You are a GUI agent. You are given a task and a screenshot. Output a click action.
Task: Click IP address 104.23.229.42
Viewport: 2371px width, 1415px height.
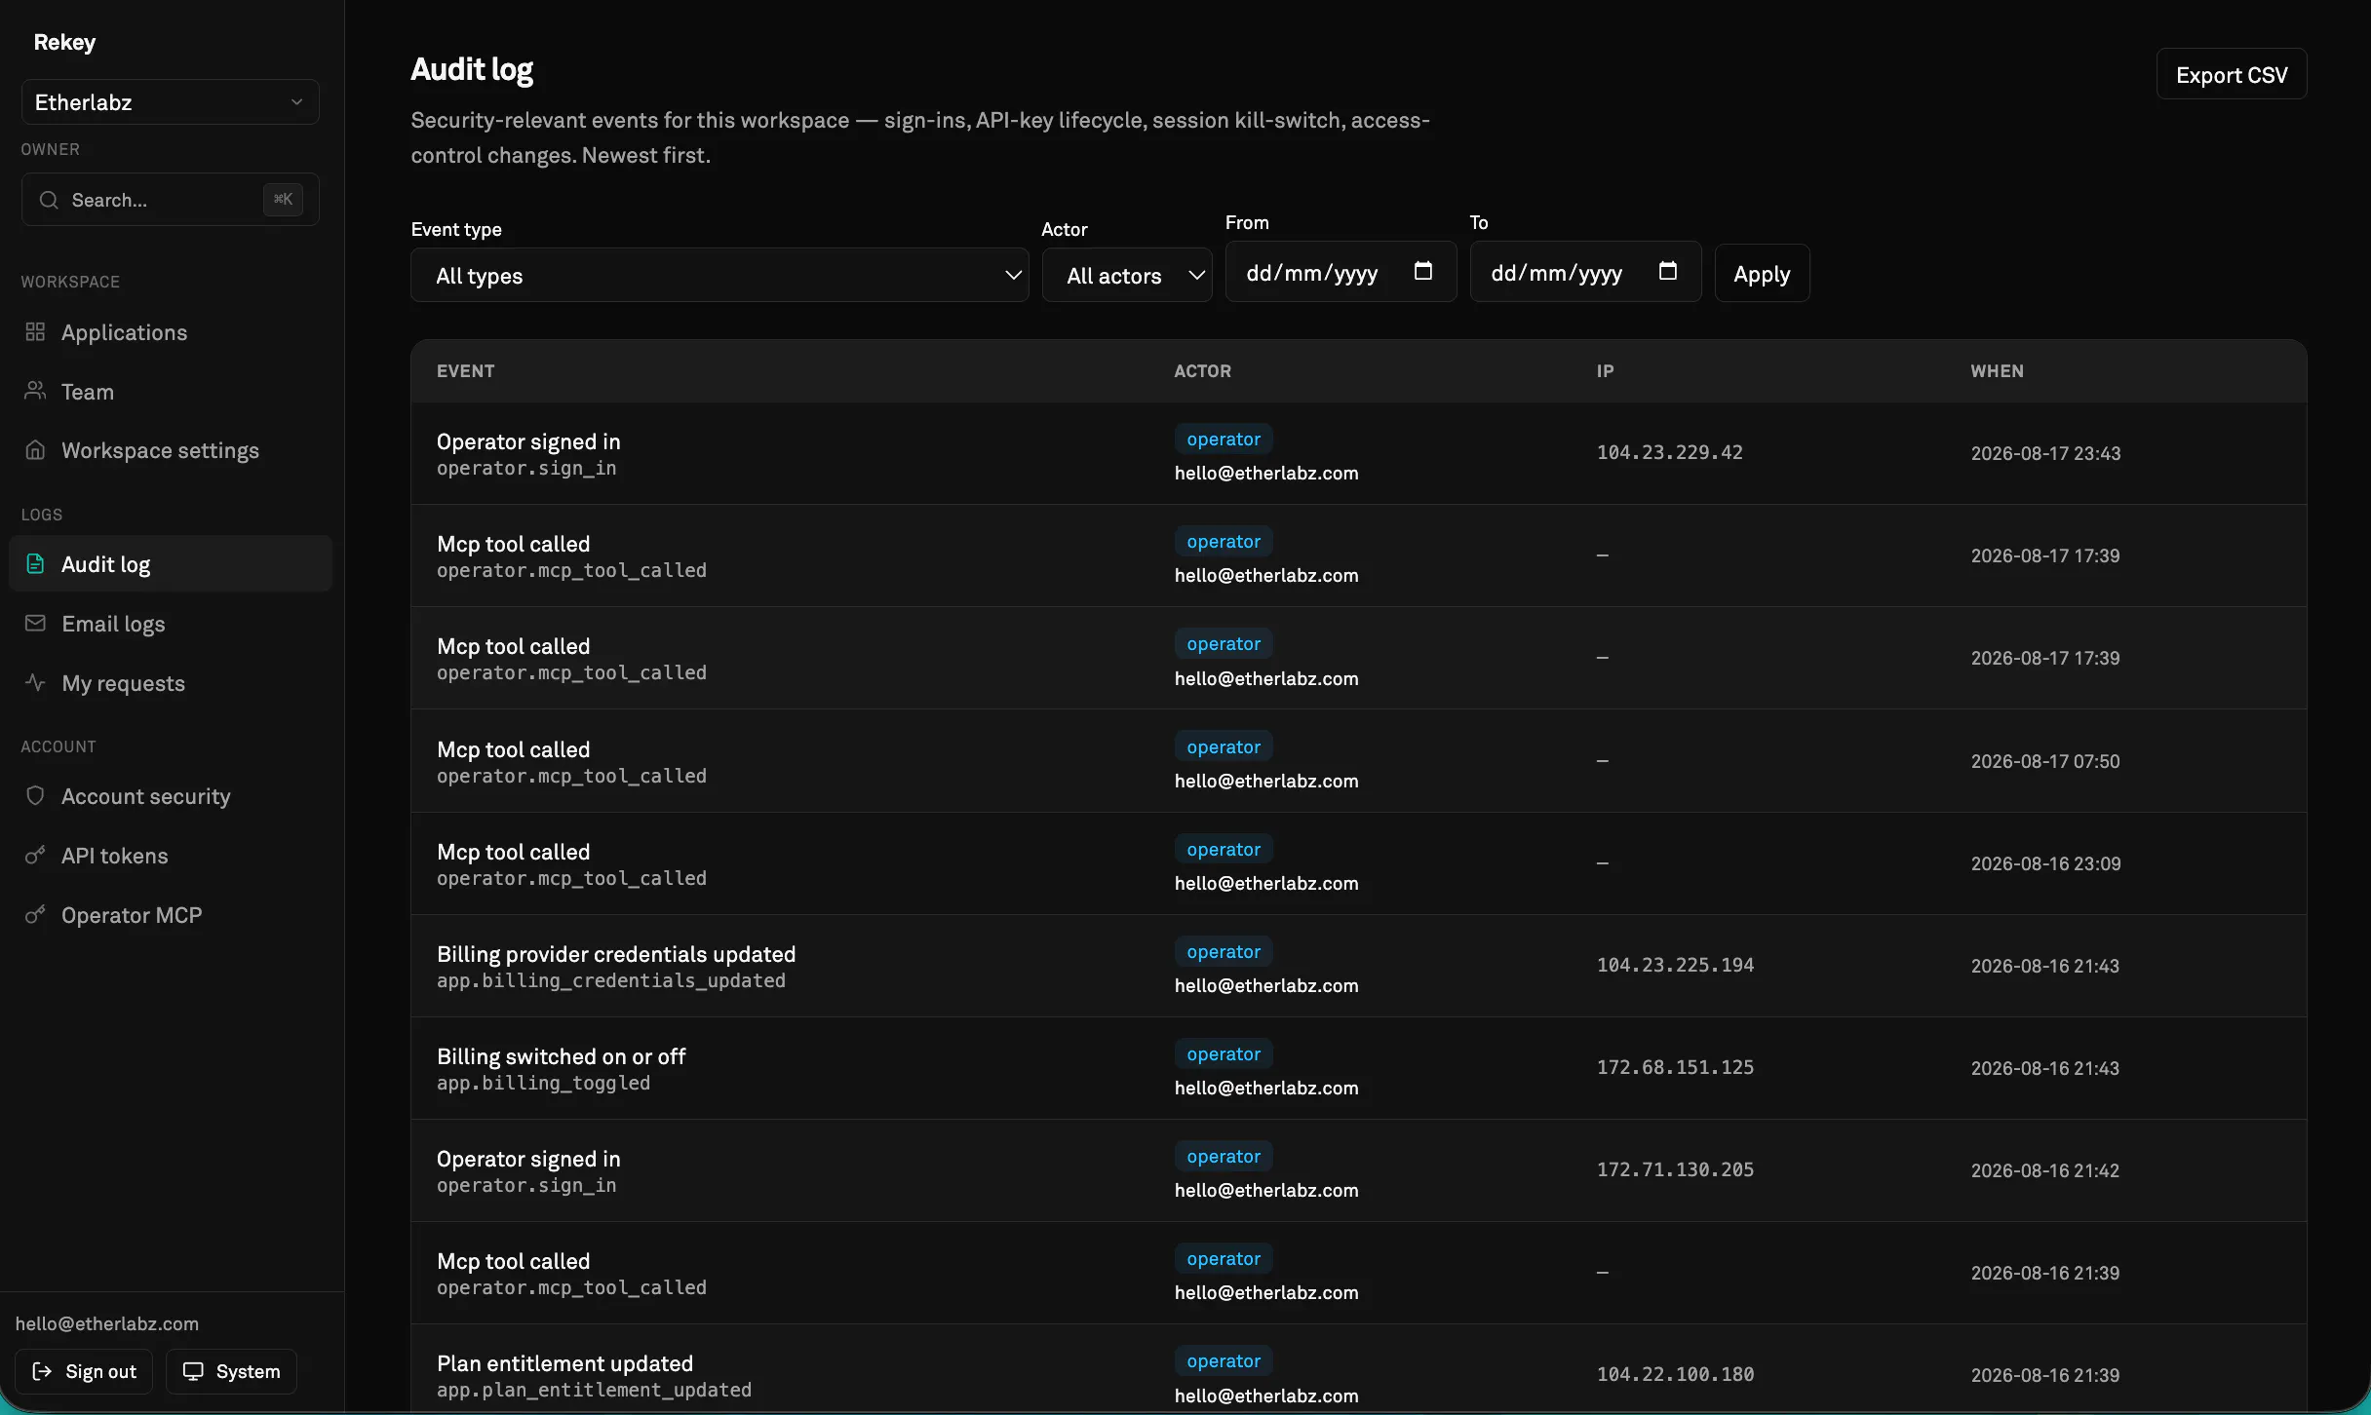(x=1669, y=452)
